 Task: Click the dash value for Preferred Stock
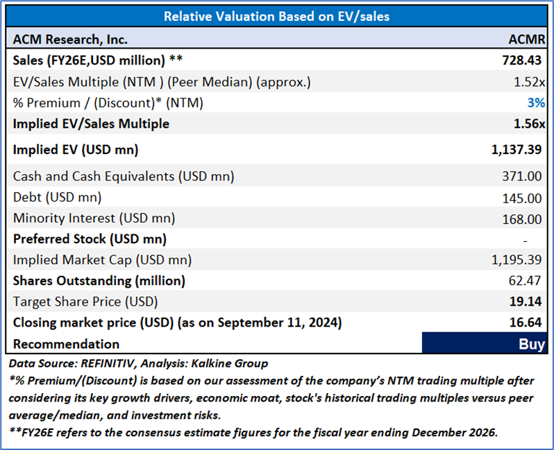point(526,241)
